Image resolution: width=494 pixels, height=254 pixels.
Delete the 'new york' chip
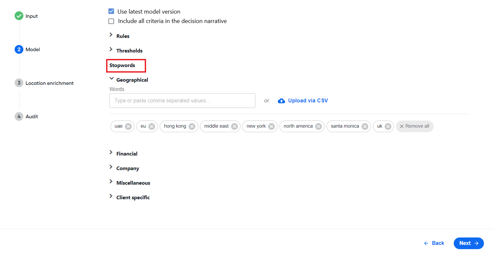coord(271,126)
